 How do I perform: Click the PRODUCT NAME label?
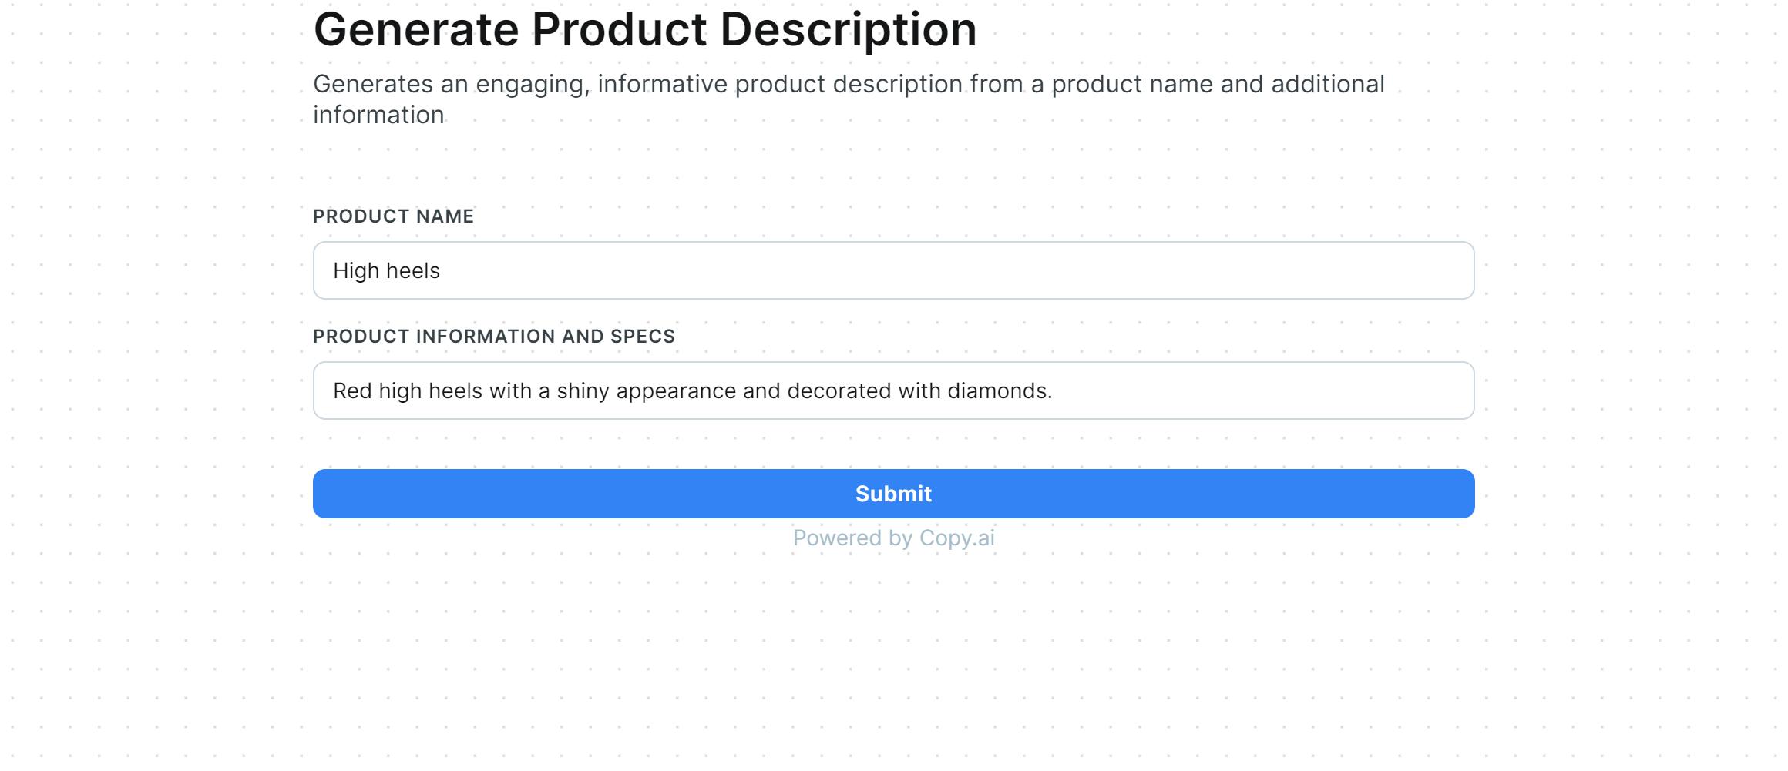393,216
